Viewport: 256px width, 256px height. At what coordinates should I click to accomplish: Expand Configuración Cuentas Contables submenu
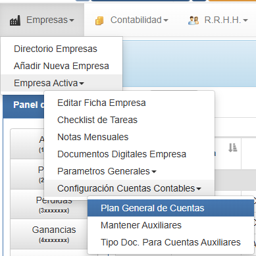coord(129,188)
